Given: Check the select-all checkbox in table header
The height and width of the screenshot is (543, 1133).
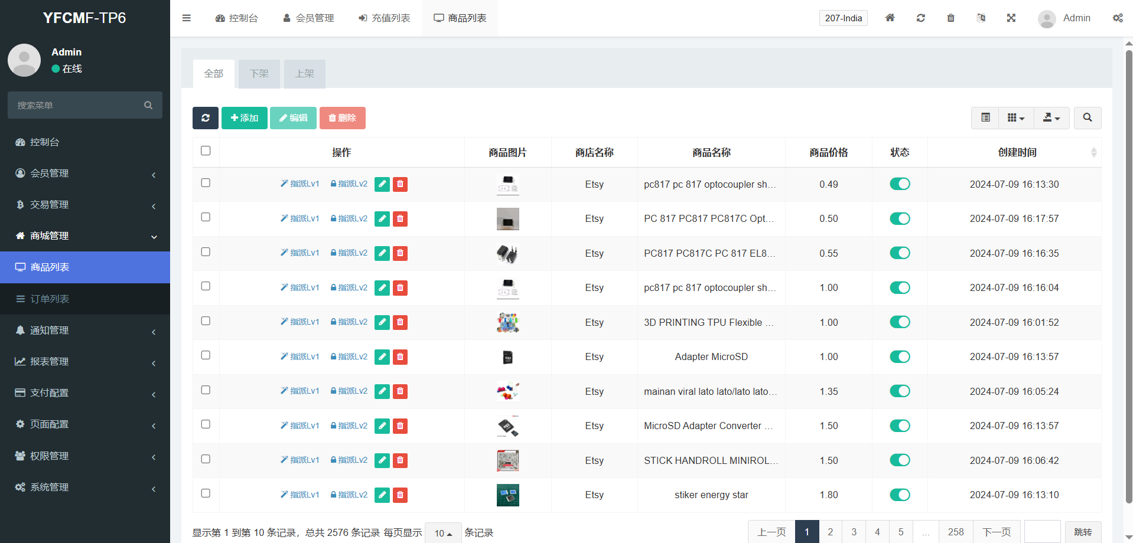Looking at the screenshot, I should click(206, 151).
